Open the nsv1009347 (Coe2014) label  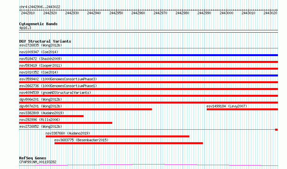[39, 52]
